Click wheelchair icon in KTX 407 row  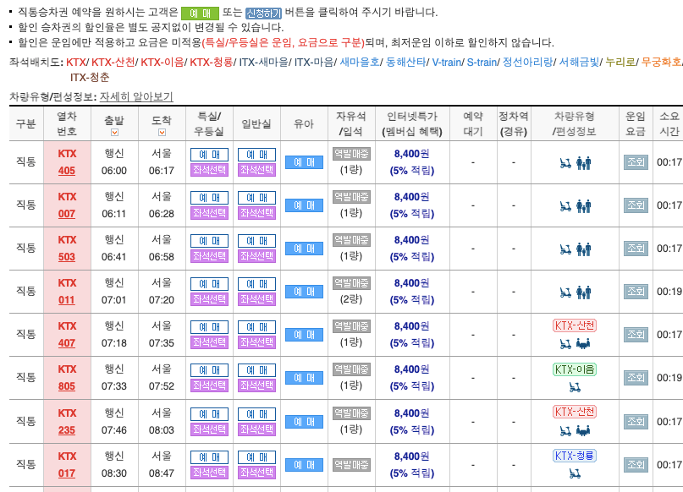[565, 345]
